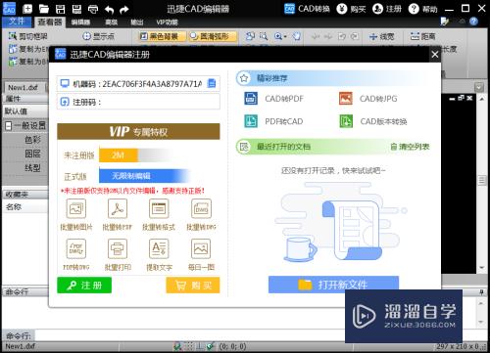Open the 文件 menu
The height and width of the screenshot is (353, 490).
(x=17, y=22)
